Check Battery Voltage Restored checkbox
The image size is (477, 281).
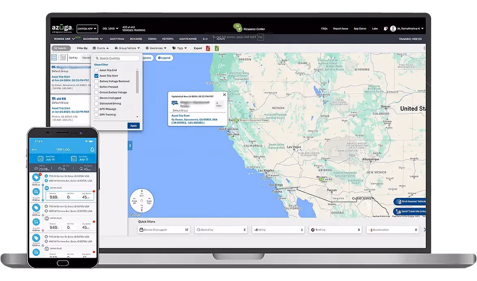(97, 81)
